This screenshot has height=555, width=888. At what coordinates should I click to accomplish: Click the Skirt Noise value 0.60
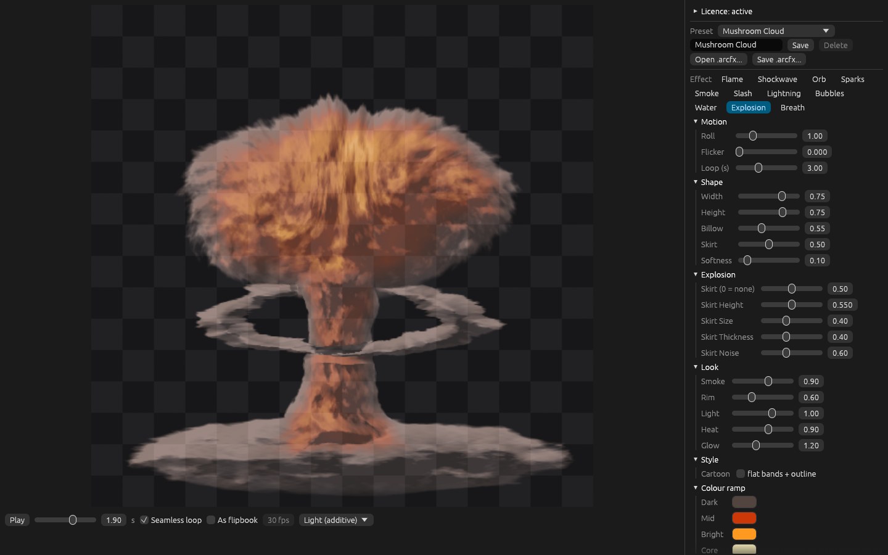point(840,353)
